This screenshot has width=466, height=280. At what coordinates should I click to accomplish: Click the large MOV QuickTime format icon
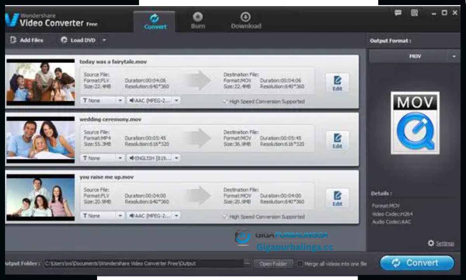pyautogui.click(x=415, y=122)
